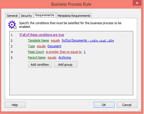144x114 pixels.
Task: Click the Add group button
Action: pyautogui.click(x=66, y=65)
